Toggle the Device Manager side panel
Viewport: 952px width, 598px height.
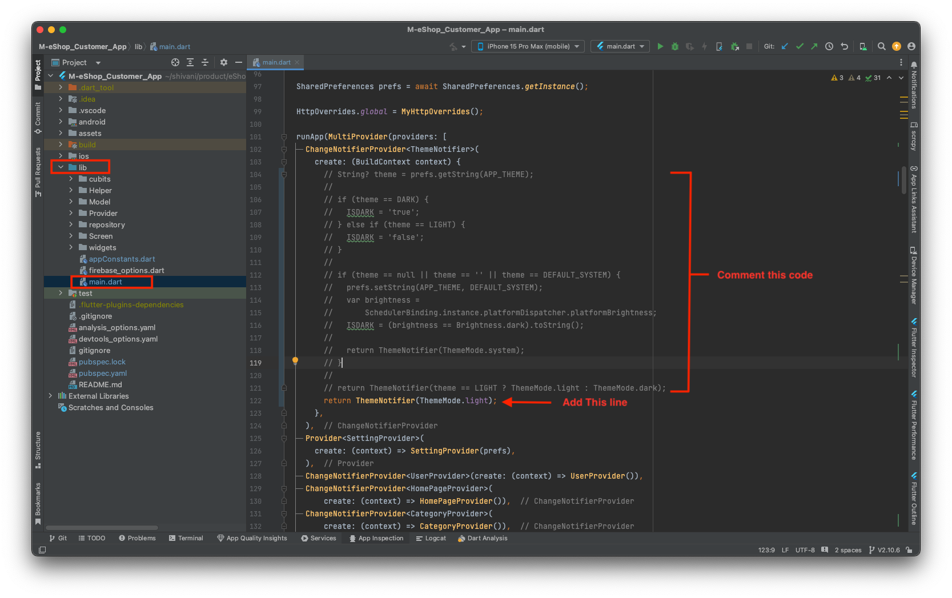click(914, 275)
